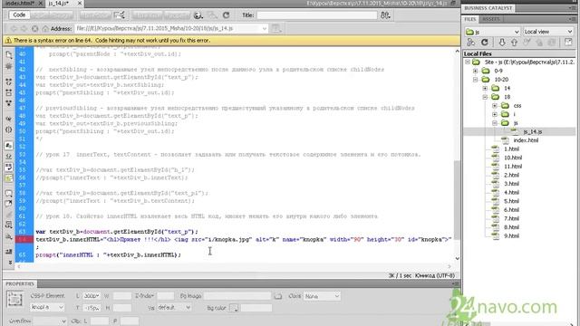Open the site selector dropdown showing js
This screenshot has width=580, height=326.
pyautogui.click(x=492, y=32)
